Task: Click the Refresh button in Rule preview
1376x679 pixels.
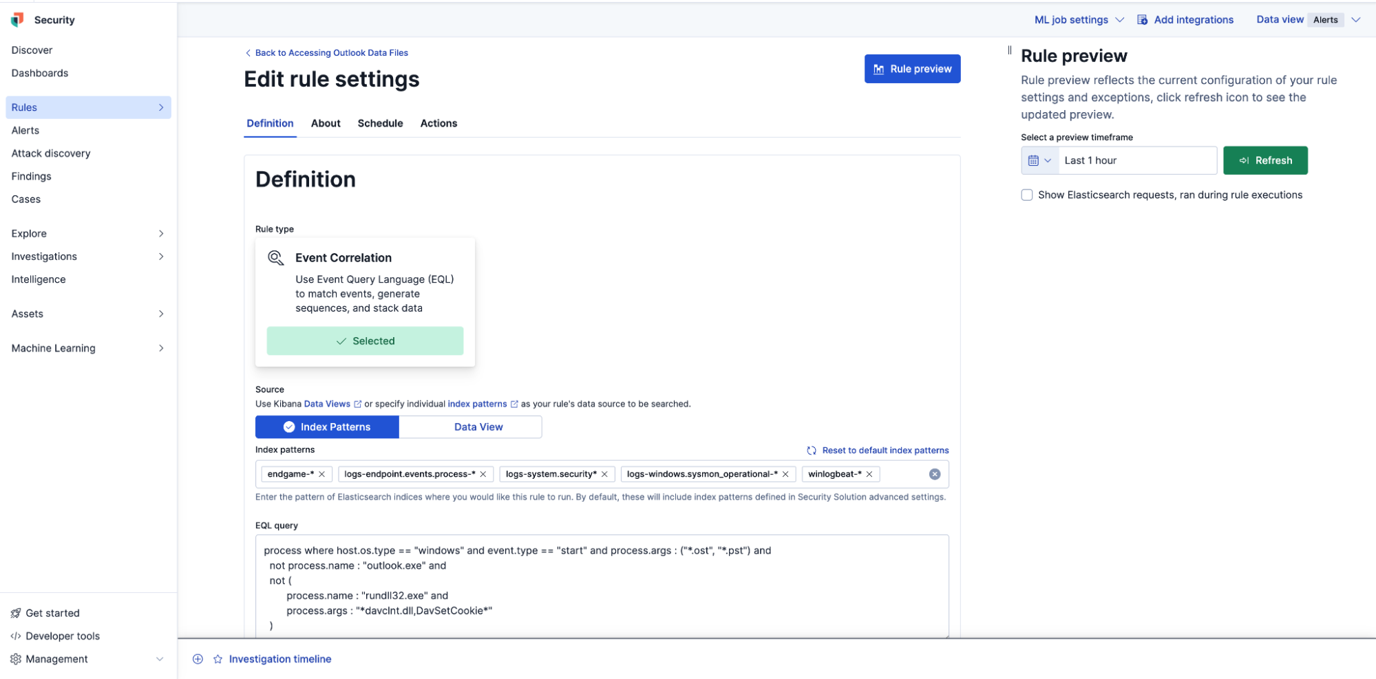Action: tap(1265, 160)
